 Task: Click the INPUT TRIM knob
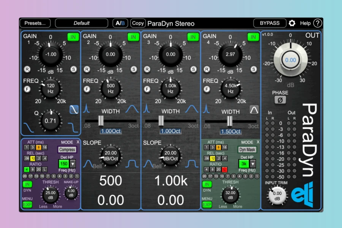[277, 196]
